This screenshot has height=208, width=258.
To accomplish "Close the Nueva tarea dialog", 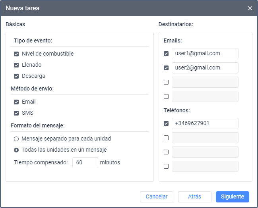I will pos(250,8).
